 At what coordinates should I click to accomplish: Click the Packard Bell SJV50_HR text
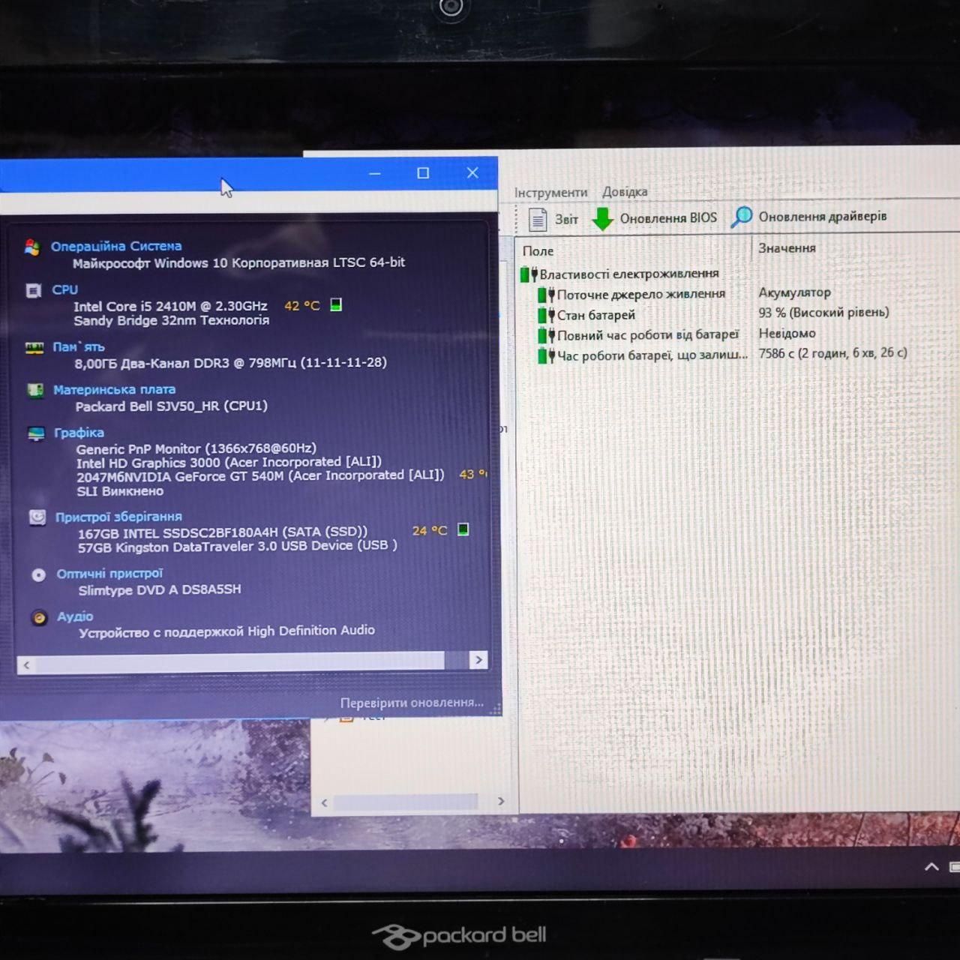point(172,406)
